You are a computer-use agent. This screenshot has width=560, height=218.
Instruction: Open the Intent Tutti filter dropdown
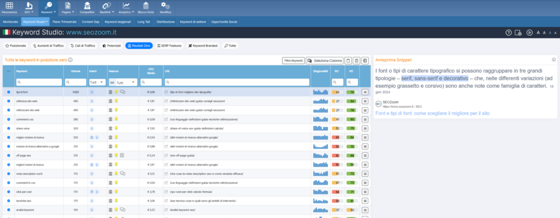(x=97, y=82)
